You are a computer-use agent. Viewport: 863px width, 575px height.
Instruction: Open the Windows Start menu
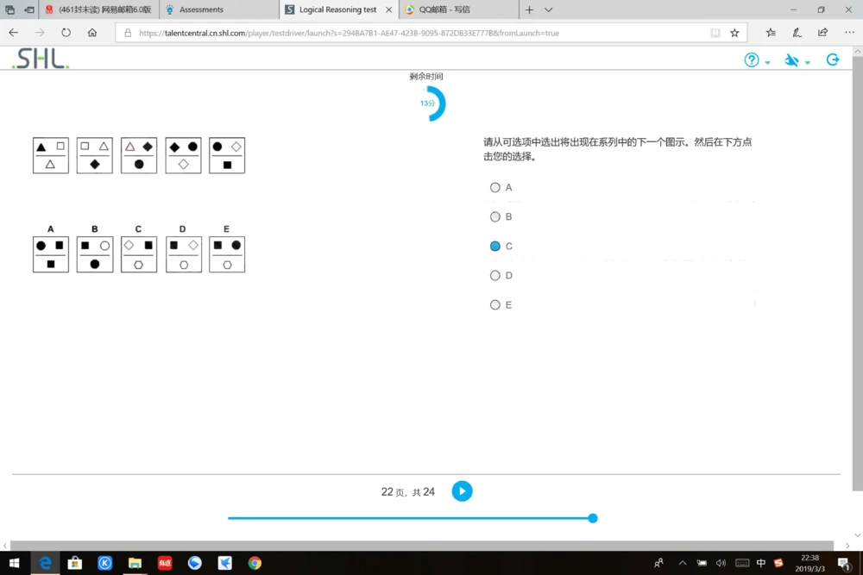(x=14, y=563)
